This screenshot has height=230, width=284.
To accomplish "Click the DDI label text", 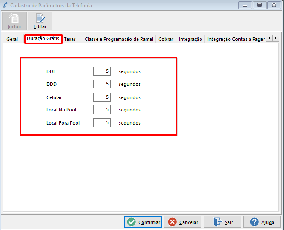I will [x=51, y=71].
